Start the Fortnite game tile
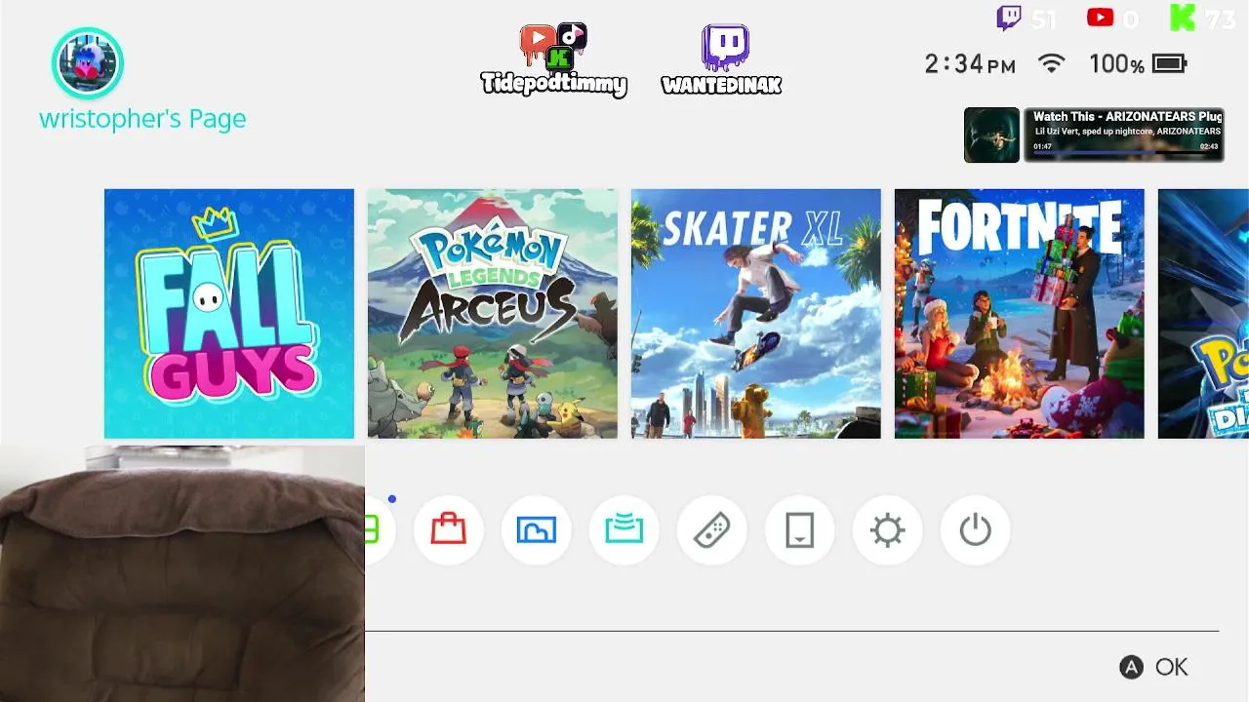The image size is (1249, 702). (x=1020, y=314)
